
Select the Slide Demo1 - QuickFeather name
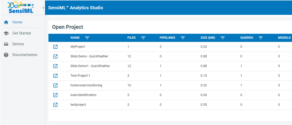point(90,66)
